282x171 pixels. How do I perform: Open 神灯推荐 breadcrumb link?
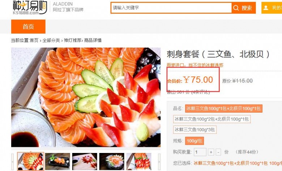click(x=73, y=40)
